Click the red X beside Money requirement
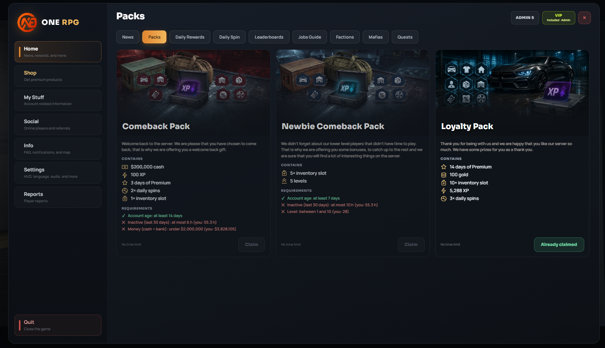 (123, 229)
